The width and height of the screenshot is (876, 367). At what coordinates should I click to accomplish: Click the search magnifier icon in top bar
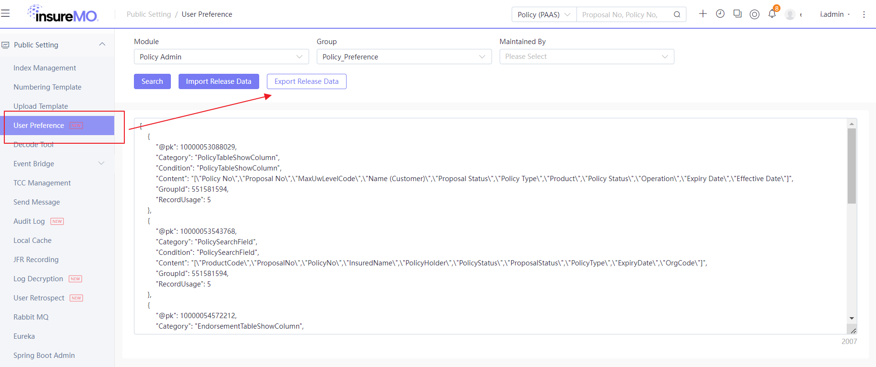pyautogui.click(x=677, y=14)
